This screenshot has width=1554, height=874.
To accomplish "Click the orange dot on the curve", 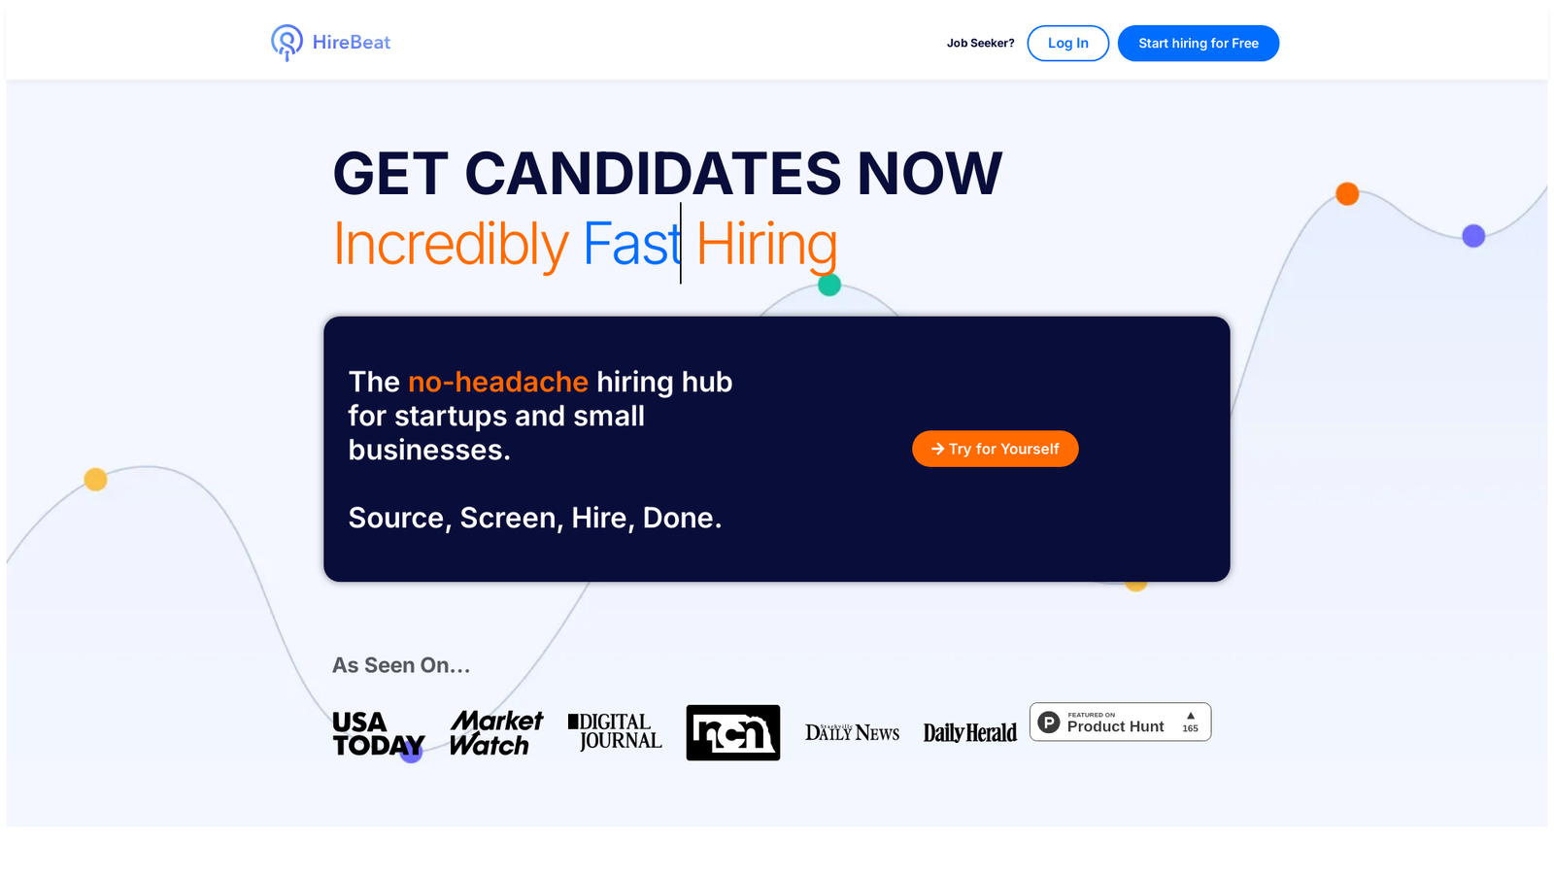I will coord(1347,193).
